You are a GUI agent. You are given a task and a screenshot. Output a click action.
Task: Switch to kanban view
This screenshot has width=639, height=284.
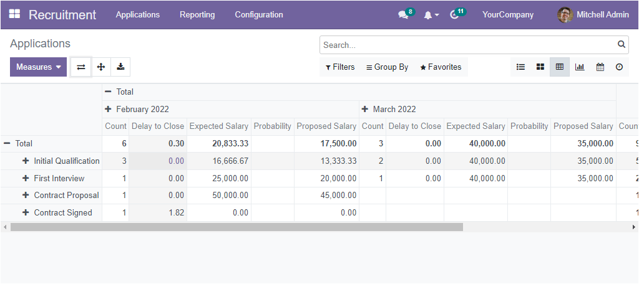tap(540, 67)
